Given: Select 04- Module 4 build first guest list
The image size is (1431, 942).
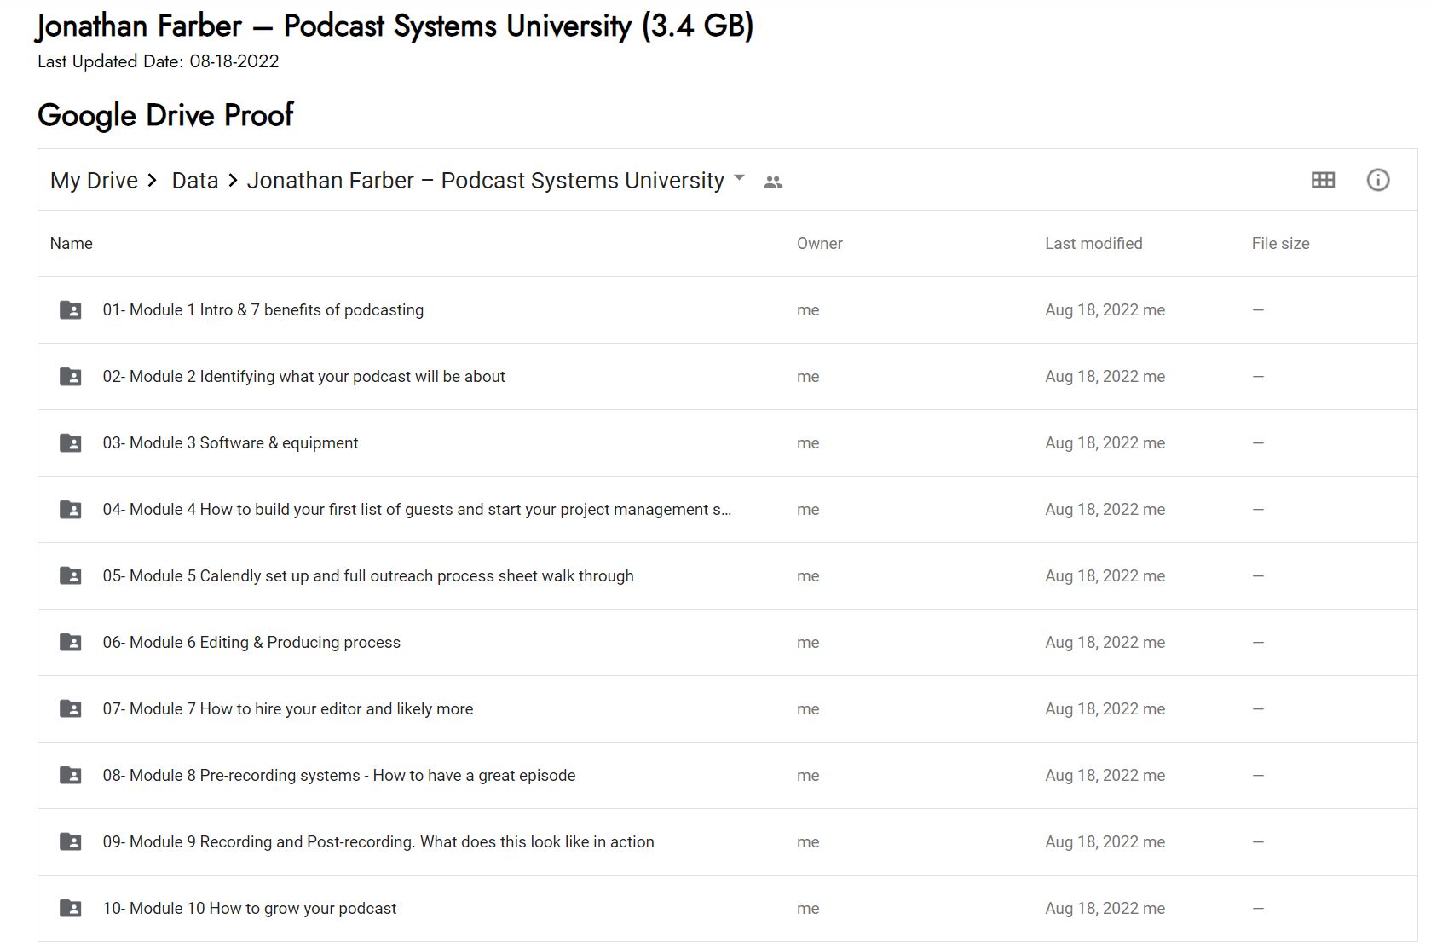Looking at the screenshot, I should point(417,509).
